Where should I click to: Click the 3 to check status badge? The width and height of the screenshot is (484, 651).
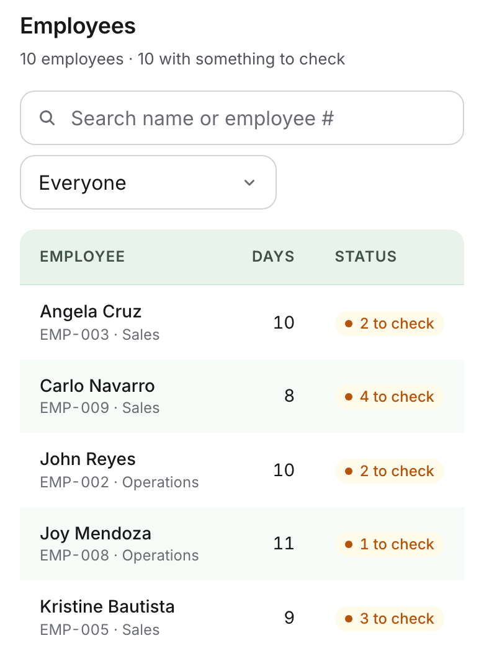(389, 619)
